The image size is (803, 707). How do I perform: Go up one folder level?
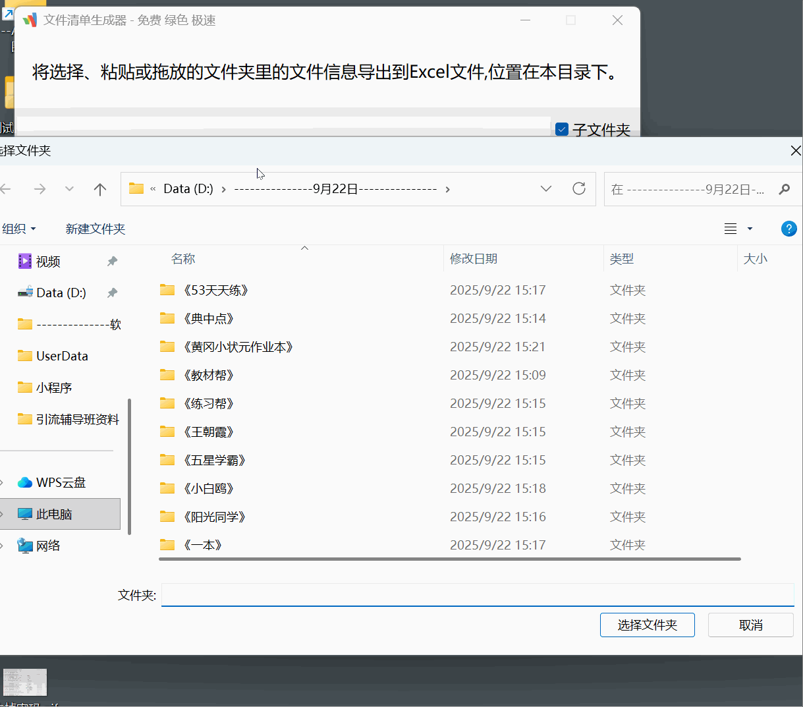pos(99,189)
